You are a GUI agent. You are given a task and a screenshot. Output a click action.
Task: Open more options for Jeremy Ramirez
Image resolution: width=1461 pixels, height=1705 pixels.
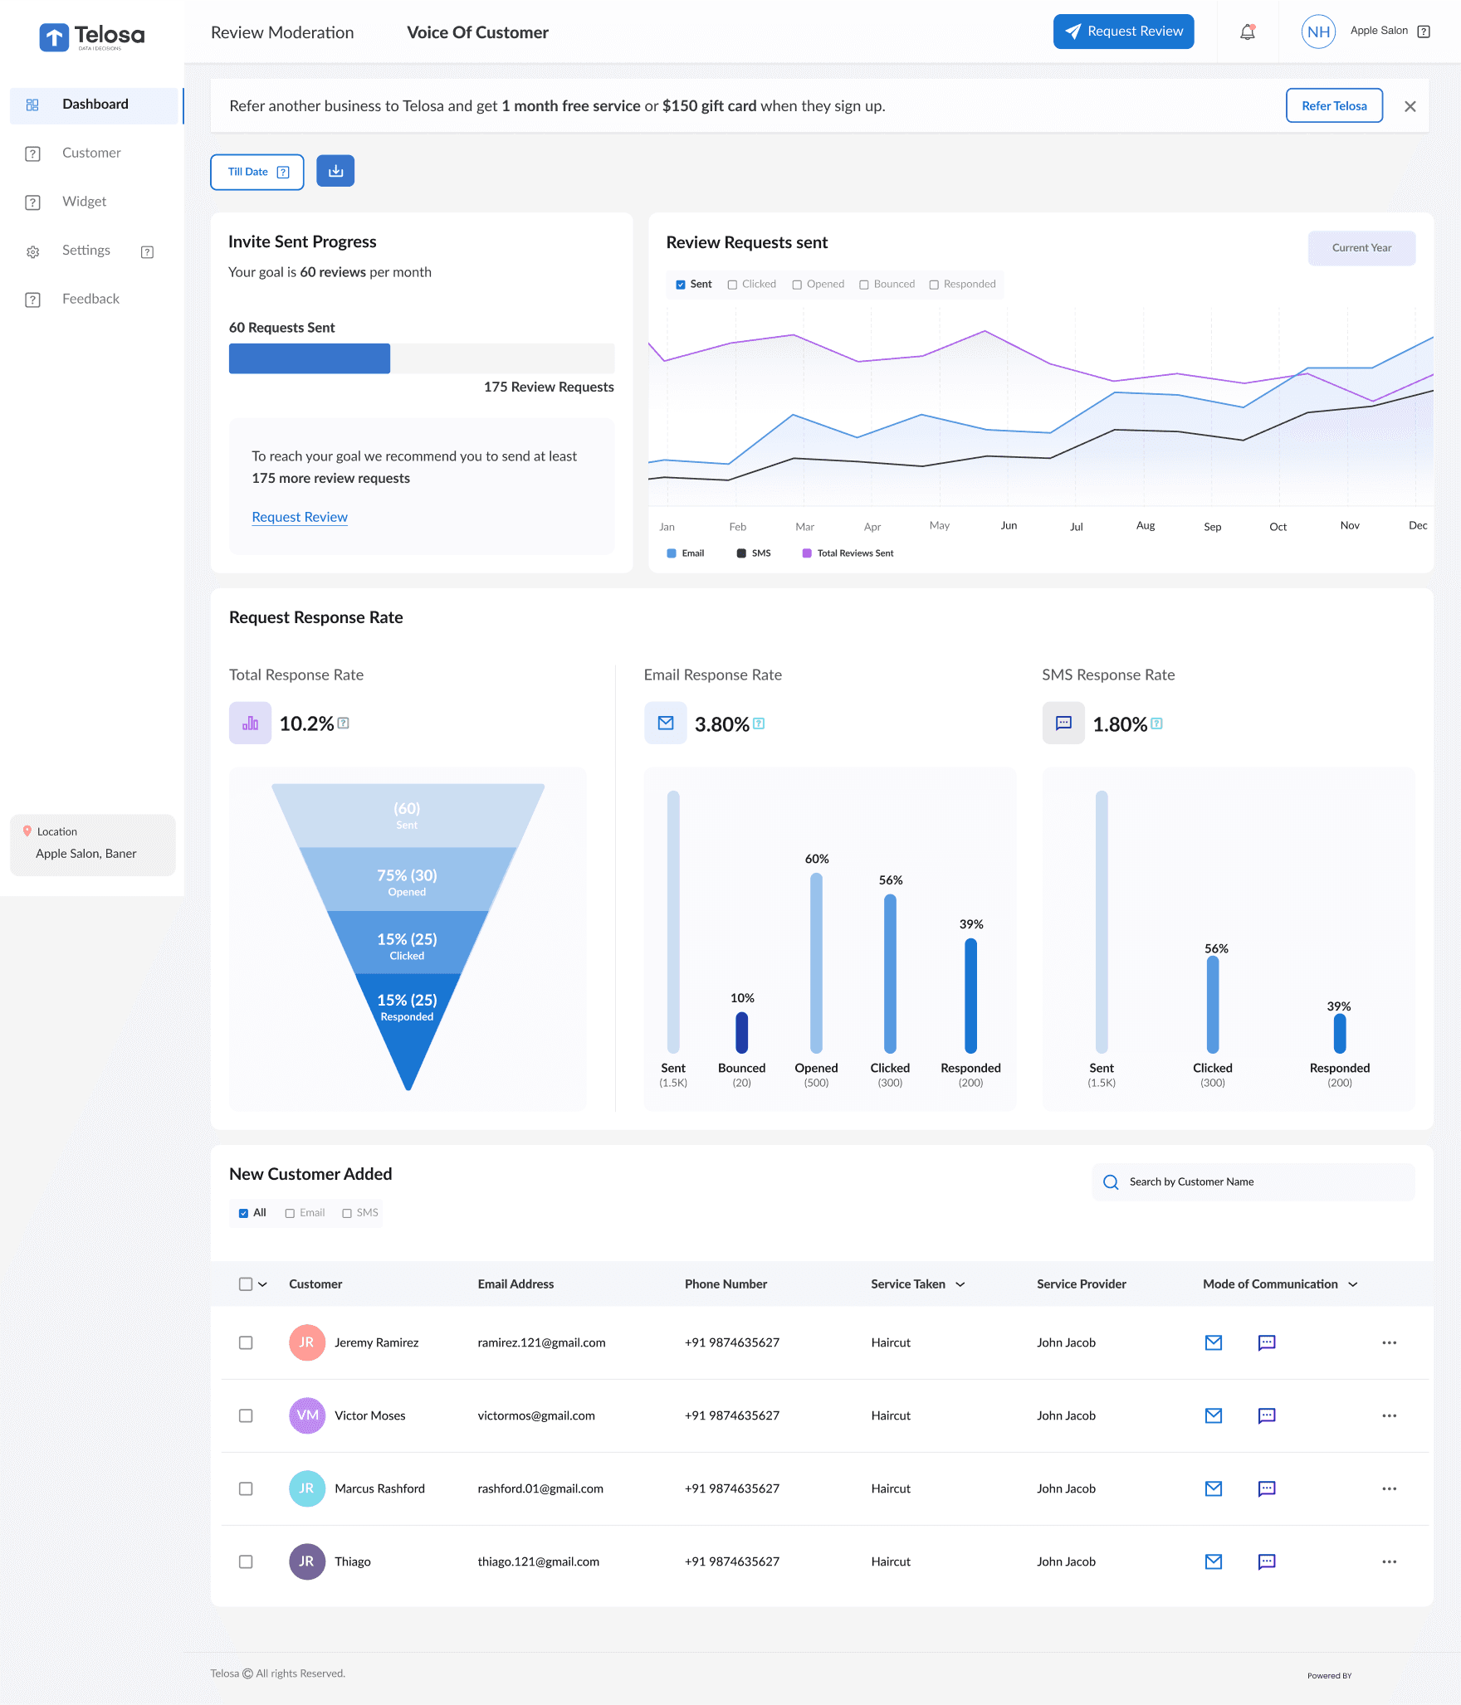pos(1390,1342)
